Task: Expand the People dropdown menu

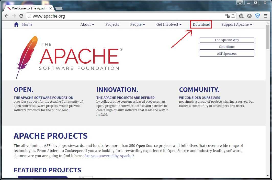Action: coord(137,24)
